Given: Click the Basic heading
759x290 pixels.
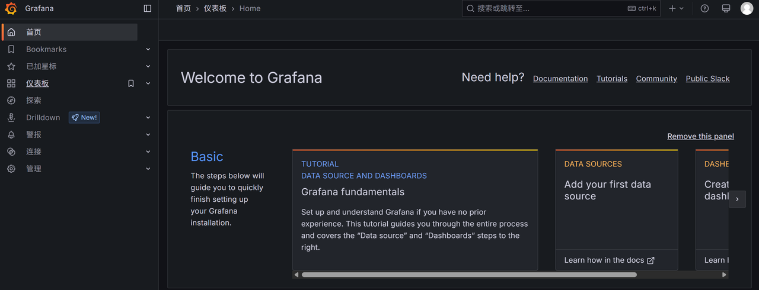Looking at the screenshot, I should [207, 156].
